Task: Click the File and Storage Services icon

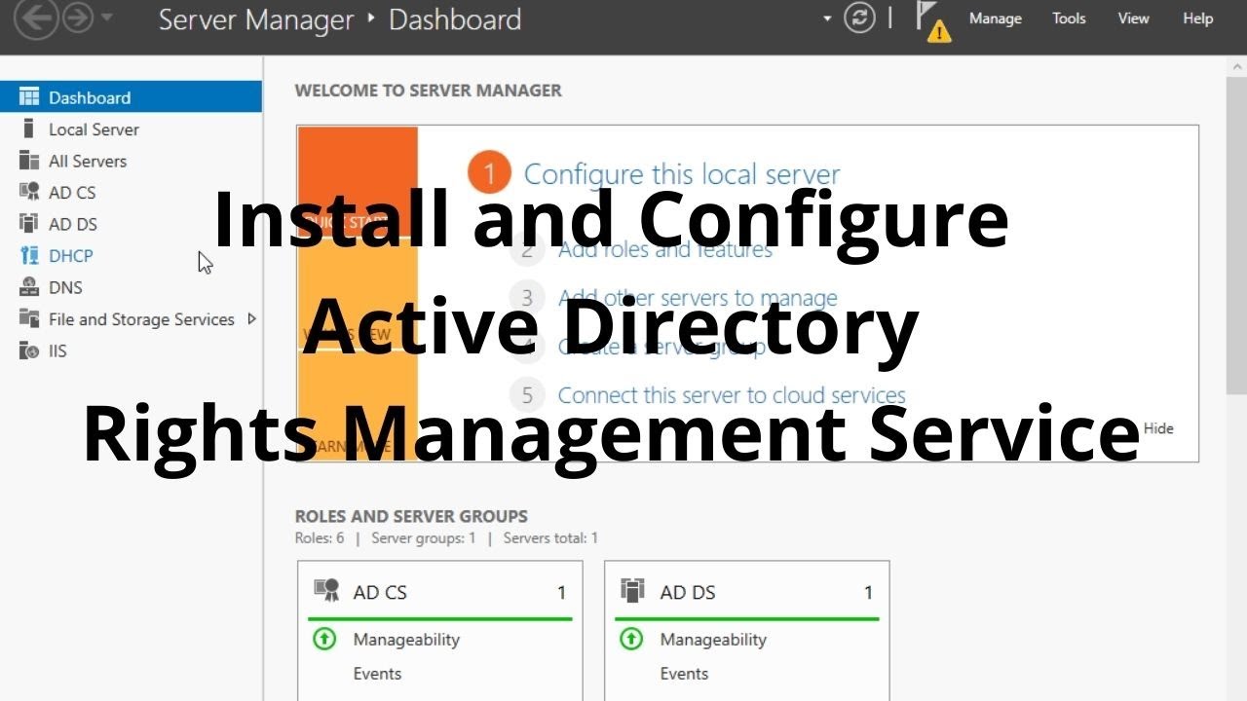Action: [29, 318]
